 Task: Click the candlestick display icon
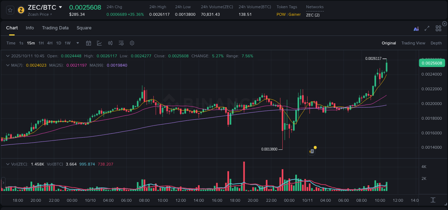click(x=110, y=43)
